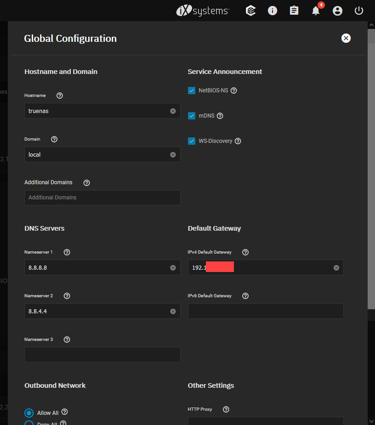Show help for Nameserver 3
The width and height of the screenshot is (375, 425).
(67, 340)
